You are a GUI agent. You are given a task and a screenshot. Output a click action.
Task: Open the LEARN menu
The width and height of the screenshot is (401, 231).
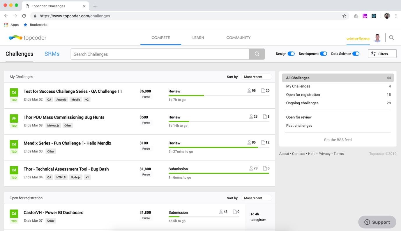198,37
